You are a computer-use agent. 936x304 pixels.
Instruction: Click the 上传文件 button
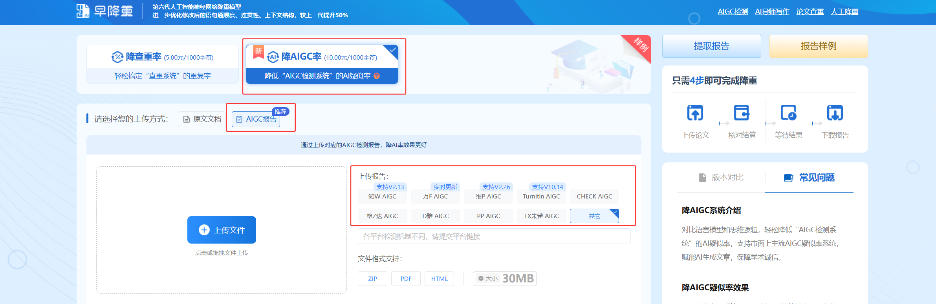coord(222,230)
